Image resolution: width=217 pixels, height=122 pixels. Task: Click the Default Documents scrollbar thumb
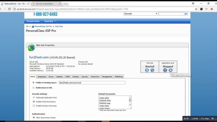pyautogui.click(x=130, y=100)
